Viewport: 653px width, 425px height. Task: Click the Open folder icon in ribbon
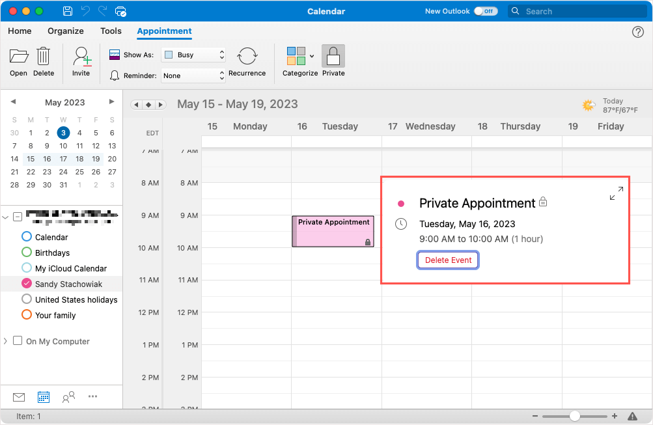tap(19, 57)
